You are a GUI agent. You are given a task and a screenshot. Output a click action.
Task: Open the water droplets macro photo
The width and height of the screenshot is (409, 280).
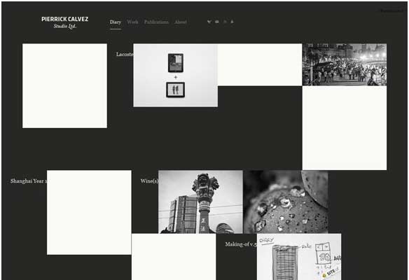click(286, 202)
